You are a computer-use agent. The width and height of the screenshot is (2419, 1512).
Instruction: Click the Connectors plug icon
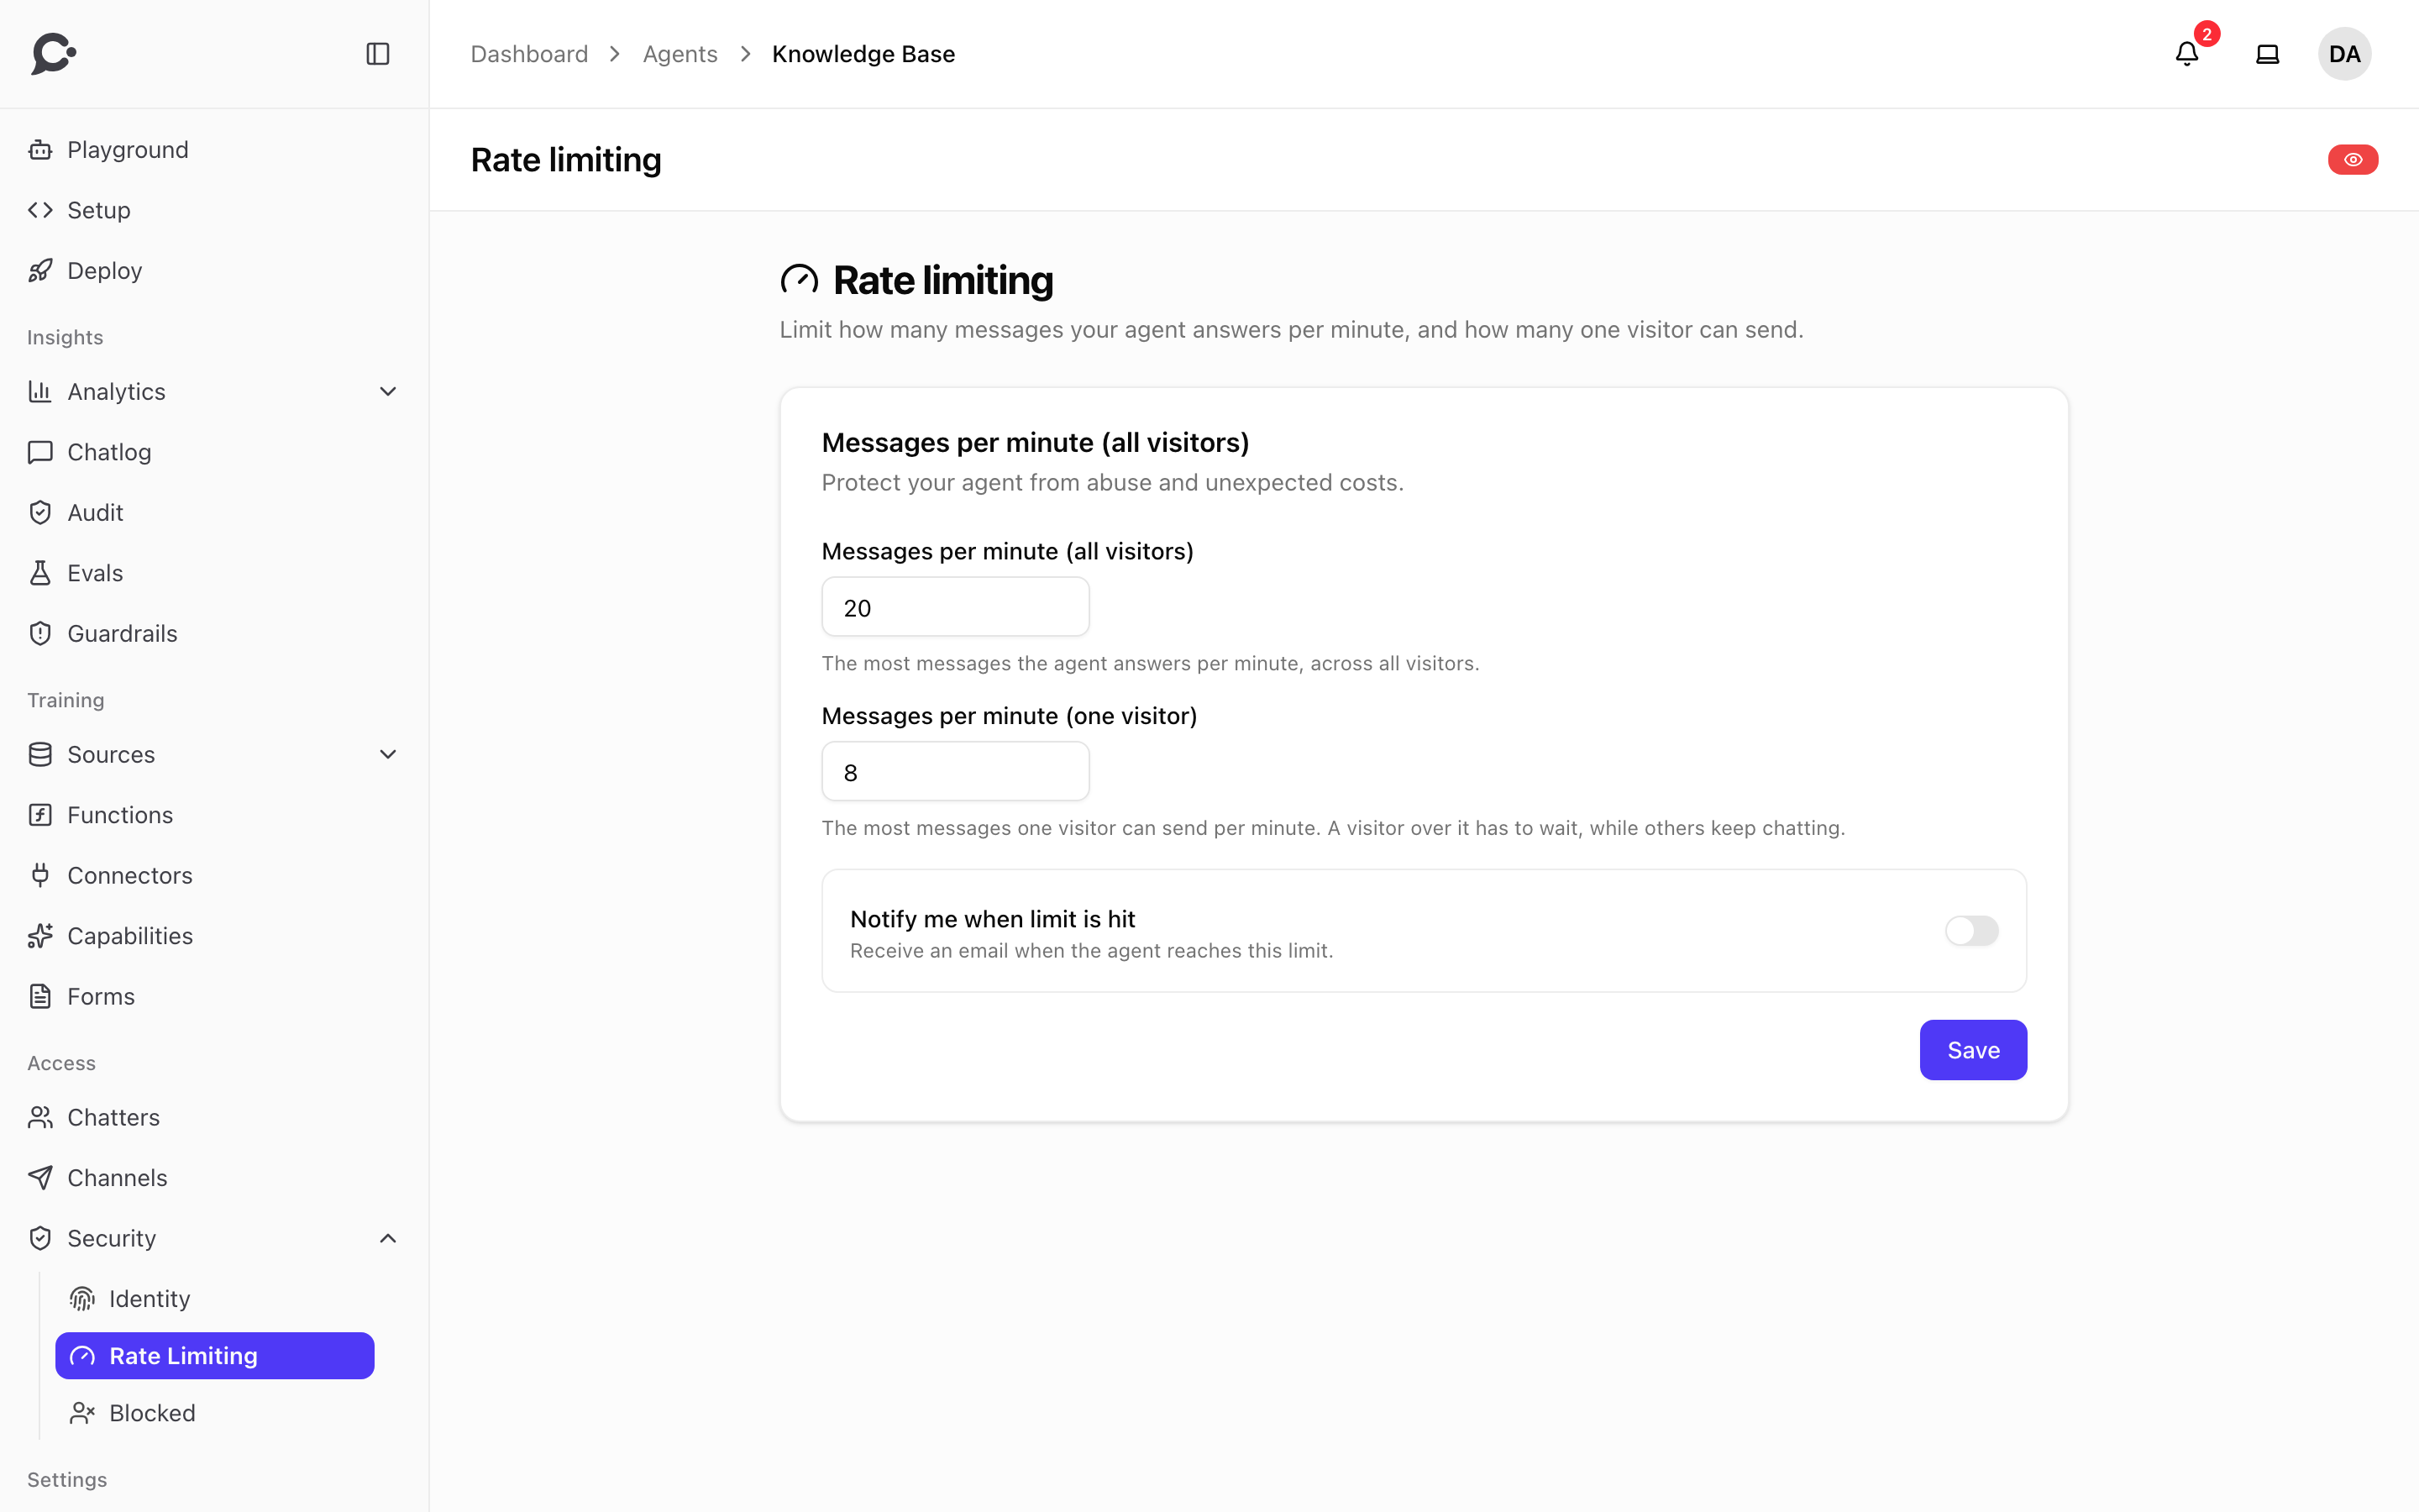(40, 876)
